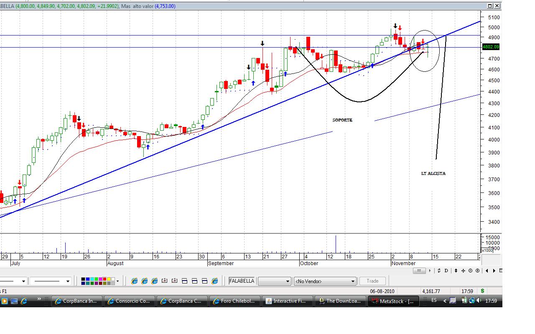Click the MetaStock taskbar button
Viewport: 535px width, 334px height.
click(392, 301)
